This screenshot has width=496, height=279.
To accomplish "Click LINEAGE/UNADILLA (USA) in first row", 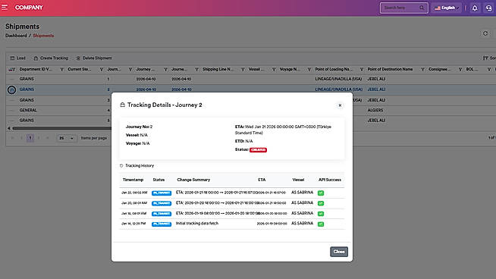I will coord(338,79).
